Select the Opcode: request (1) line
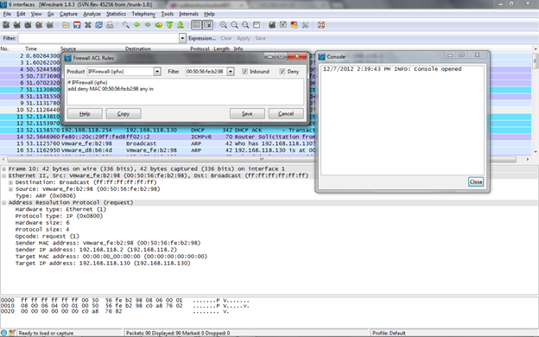This screenshot has height=337, width=539. [x=48, y=236]
